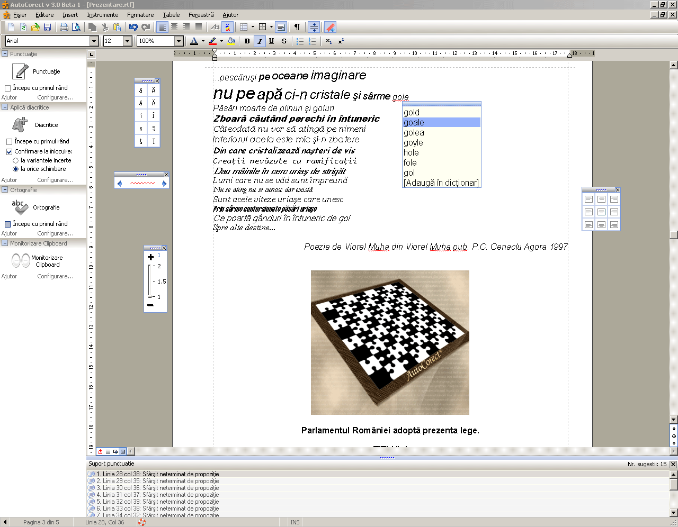Open the Instrumente menu
Screen dimensions: 678x527
click(x=102, y=15)
